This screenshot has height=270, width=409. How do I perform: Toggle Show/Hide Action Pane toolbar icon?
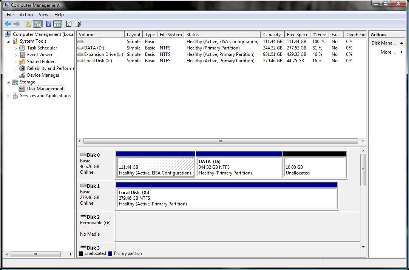point(58,24)
